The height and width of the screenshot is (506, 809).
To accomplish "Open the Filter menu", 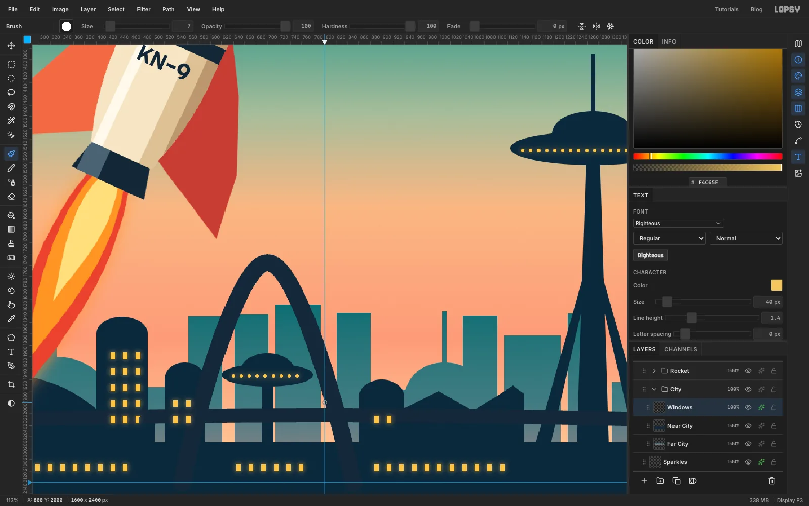I will click(x=144, y=9).
